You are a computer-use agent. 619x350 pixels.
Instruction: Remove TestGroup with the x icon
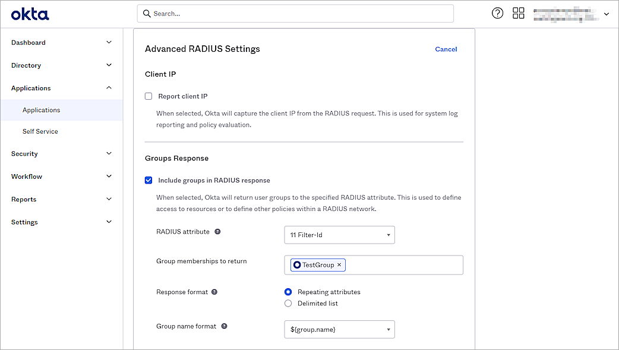(339, 264)
